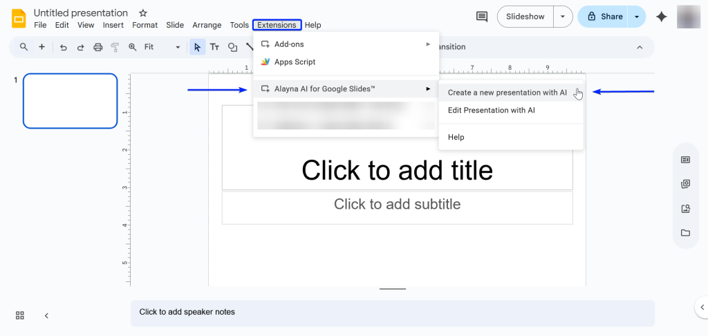This screenshot has height=336, width=708.
Task: Open the folder icon in right sidebar
Action: click(x=685, y=233)
